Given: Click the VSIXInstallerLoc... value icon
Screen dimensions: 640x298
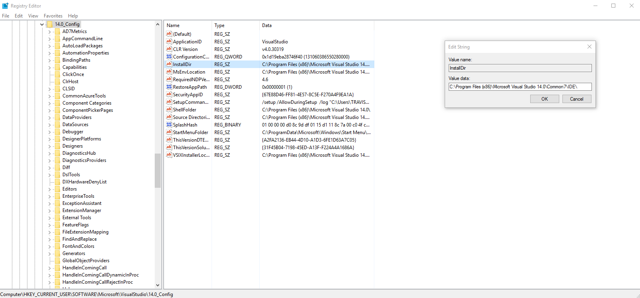Looking at the screenshot, I should click(169, 155).
